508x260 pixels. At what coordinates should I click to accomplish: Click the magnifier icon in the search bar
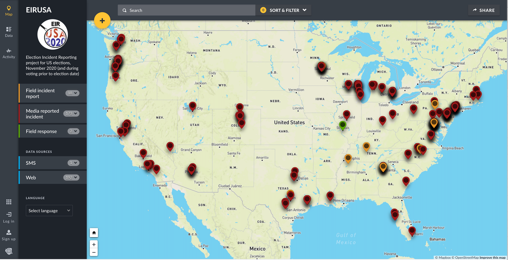(x=124, y=10)
